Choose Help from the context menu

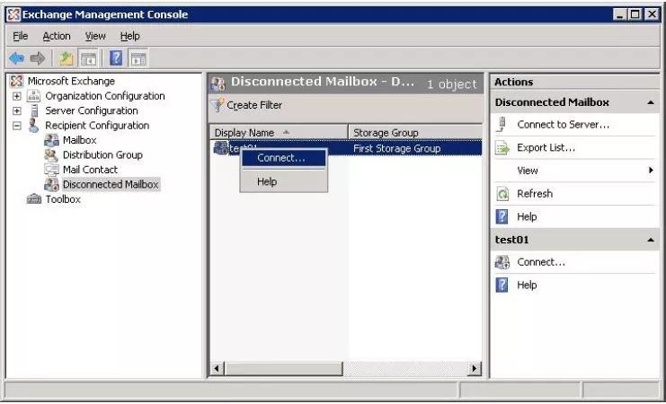284,182
